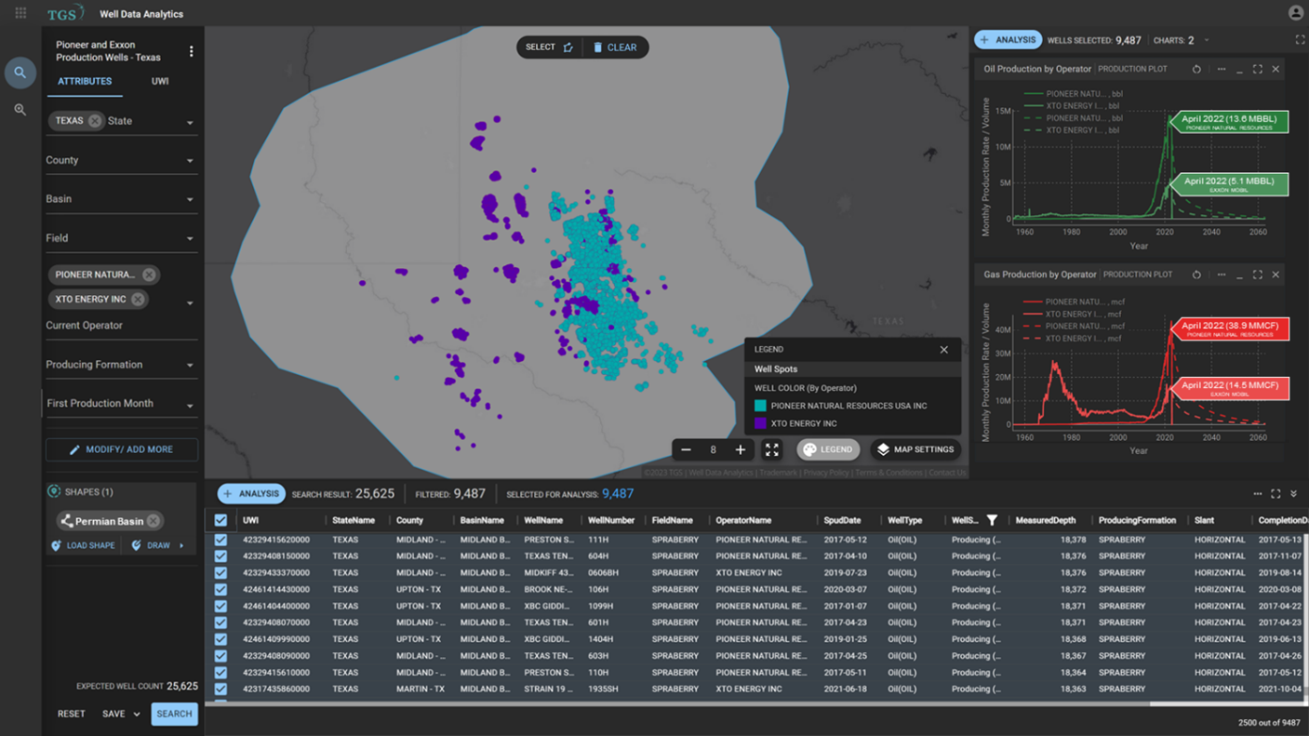Close the Legend panel

click(x=944, y=350)
